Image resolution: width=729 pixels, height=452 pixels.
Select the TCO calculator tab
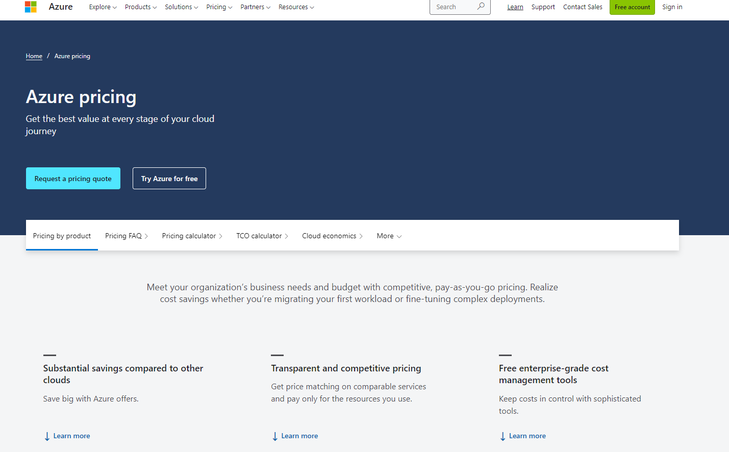tap(262, 235)
